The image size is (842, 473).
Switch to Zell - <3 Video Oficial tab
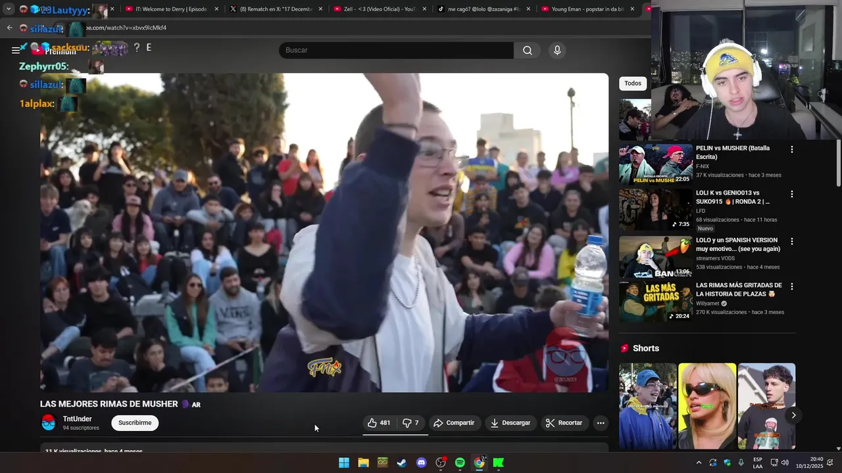pos(380,9)
